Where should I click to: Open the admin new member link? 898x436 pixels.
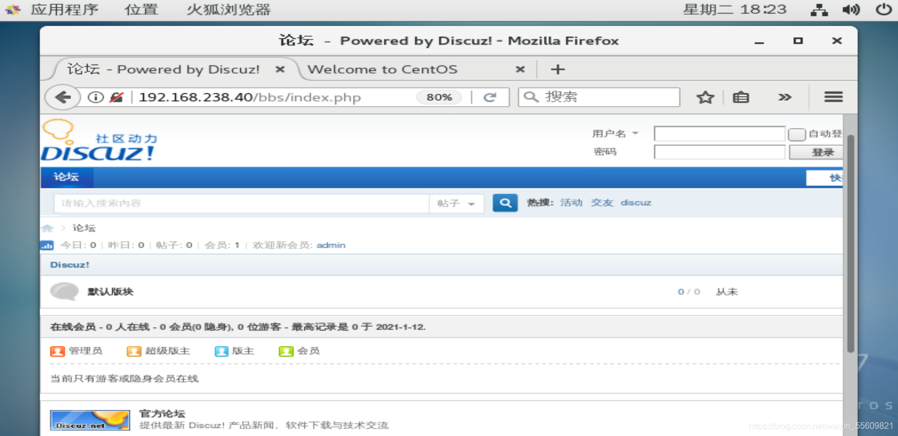point(331,245)
